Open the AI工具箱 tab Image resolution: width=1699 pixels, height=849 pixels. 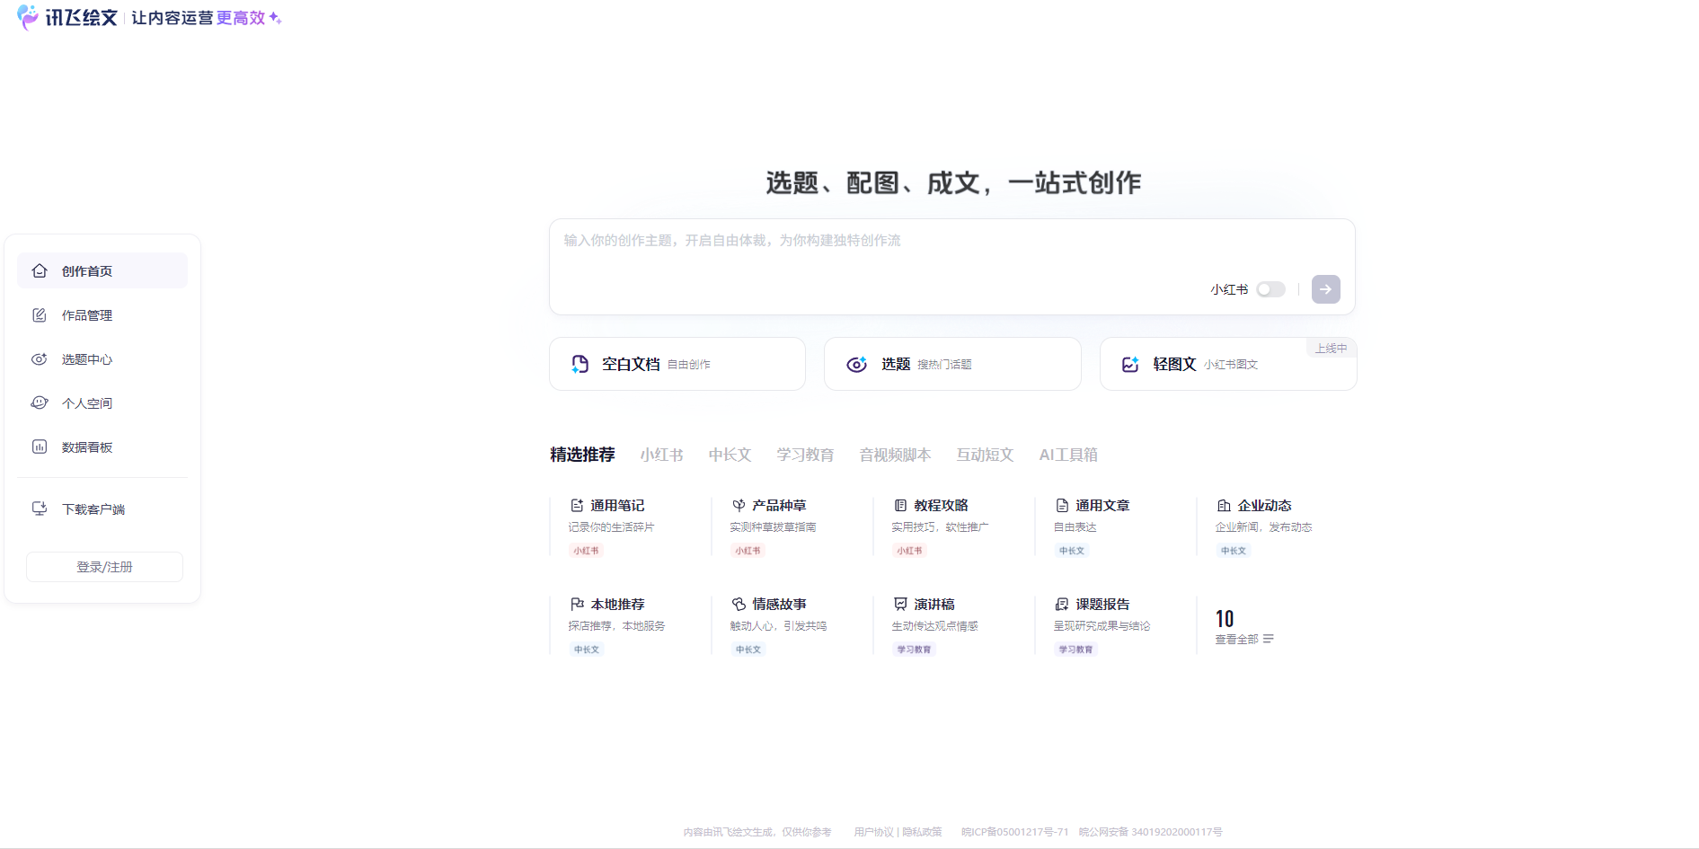pos(1067,455)
